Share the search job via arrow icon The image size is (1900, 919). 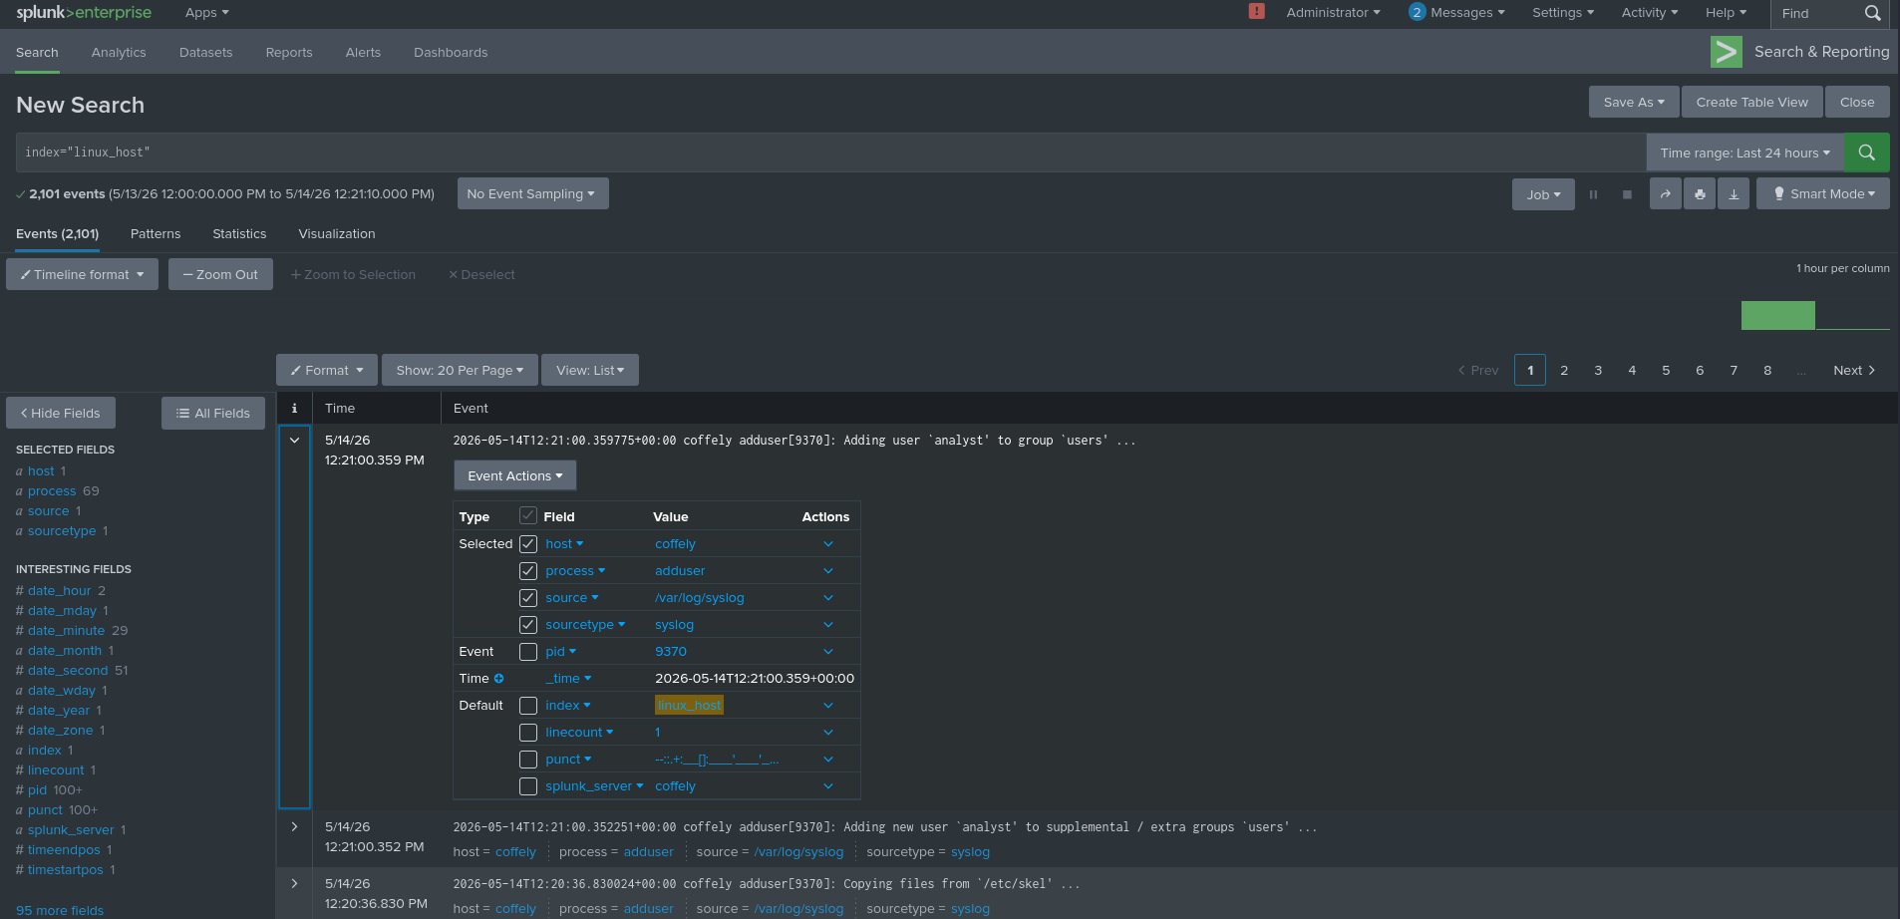(x=1665, y=193)
